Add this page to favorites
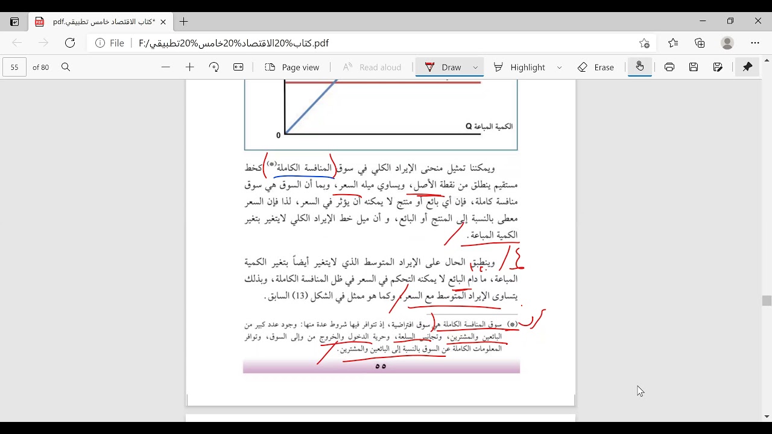 645,43
